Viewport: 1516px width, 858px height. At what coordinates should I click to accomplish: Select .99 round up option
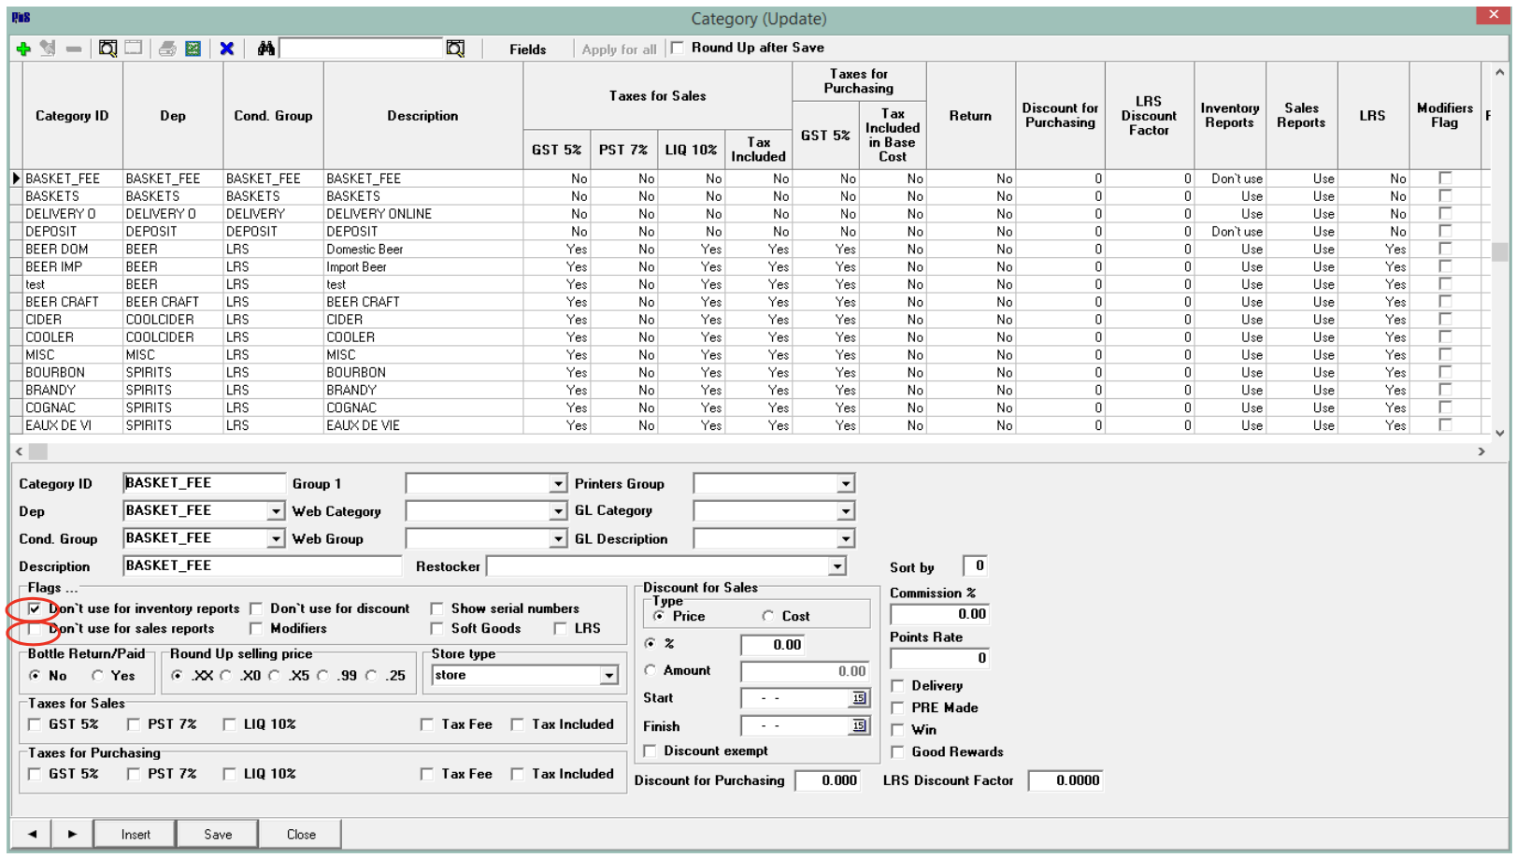point(323,676)
